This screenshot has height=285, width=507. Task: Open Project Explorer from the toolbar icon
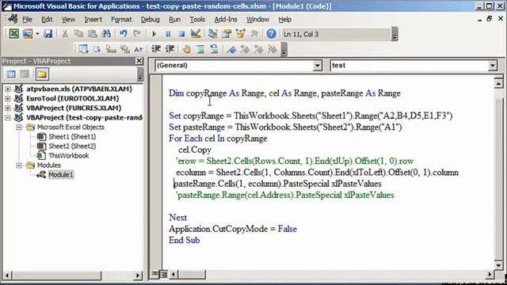pos(213,33)
